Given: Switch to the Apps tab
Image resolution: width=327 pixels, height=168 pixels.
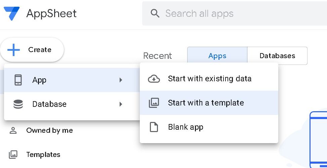Looking at the screenshot, I should point(217,56).
